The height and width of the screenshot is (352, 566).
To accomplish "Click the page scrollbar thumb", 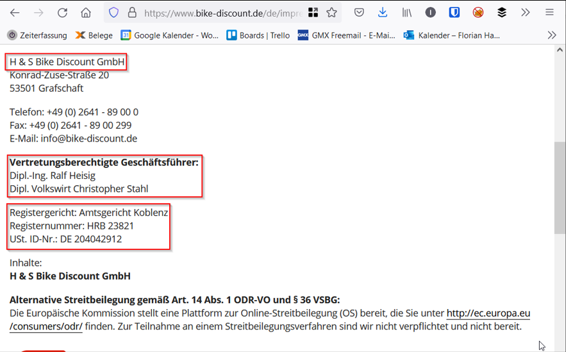I will coord(560,188).
